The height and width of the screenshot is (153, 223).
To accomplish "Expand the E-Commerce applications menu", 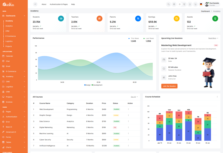I will tap(14, 71).
